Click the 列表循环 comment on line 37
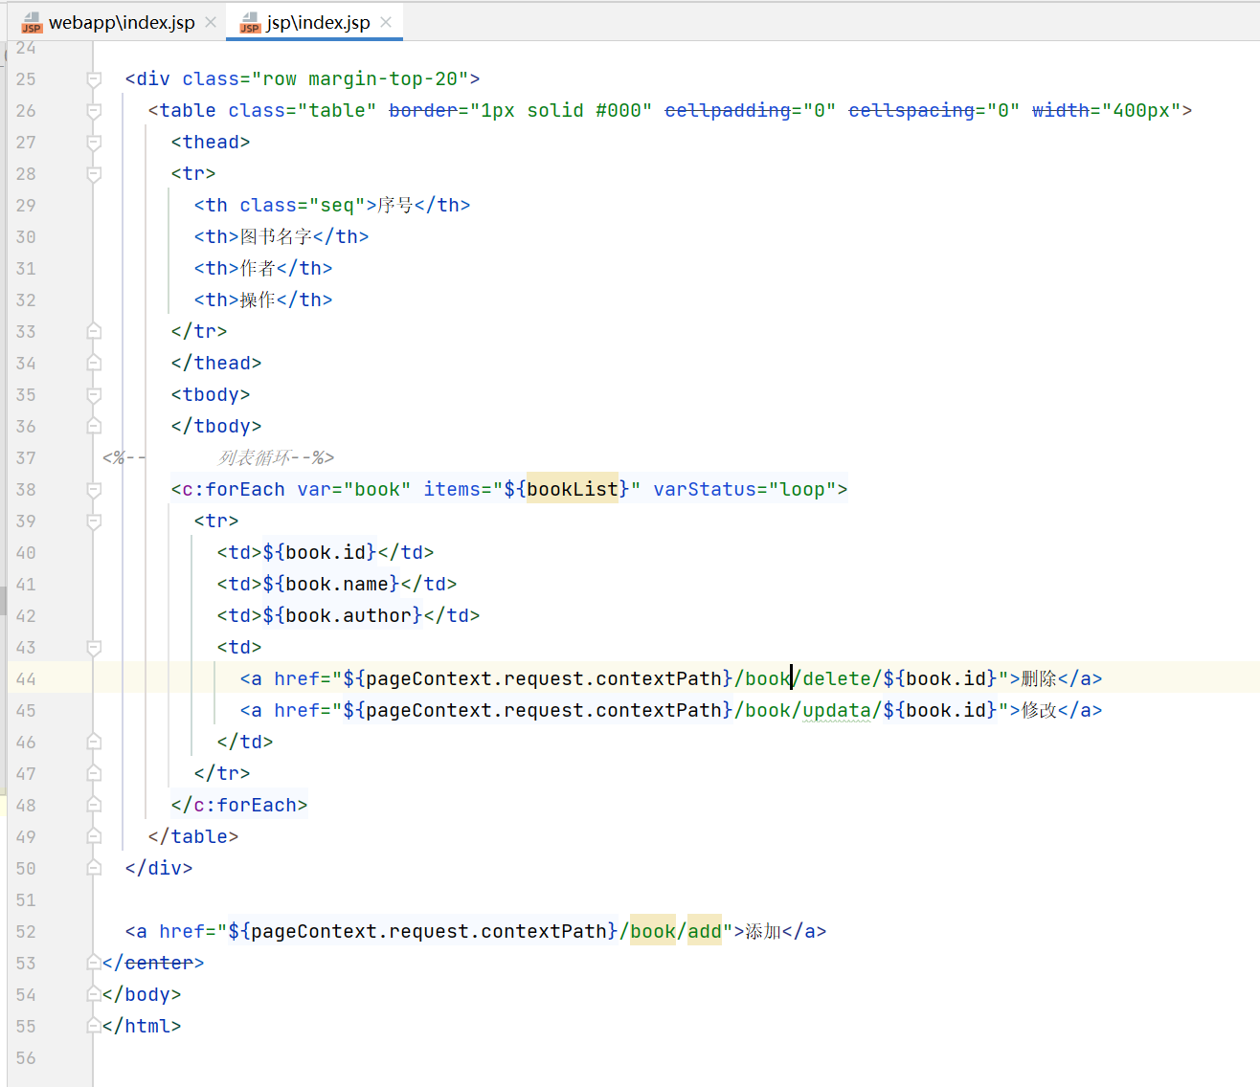Screen dimensions: 1260x1087 [254, 458]
